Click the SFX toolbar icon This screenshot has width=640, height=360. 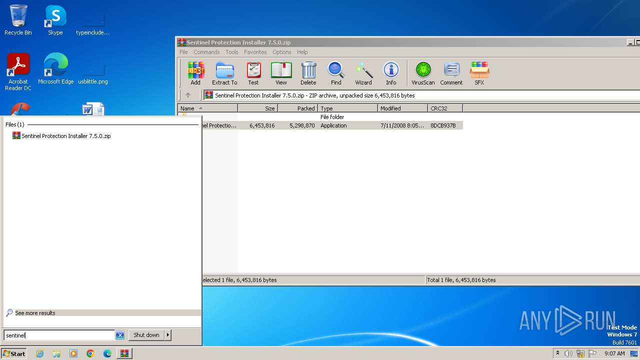[x=479, y=73]
